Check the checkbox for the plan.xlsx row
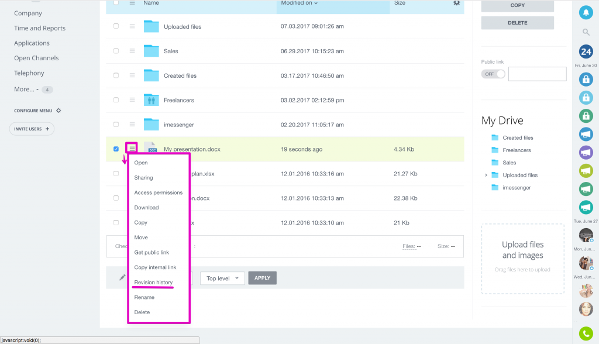Screen dimensions: 599x344 click(116, 173)
